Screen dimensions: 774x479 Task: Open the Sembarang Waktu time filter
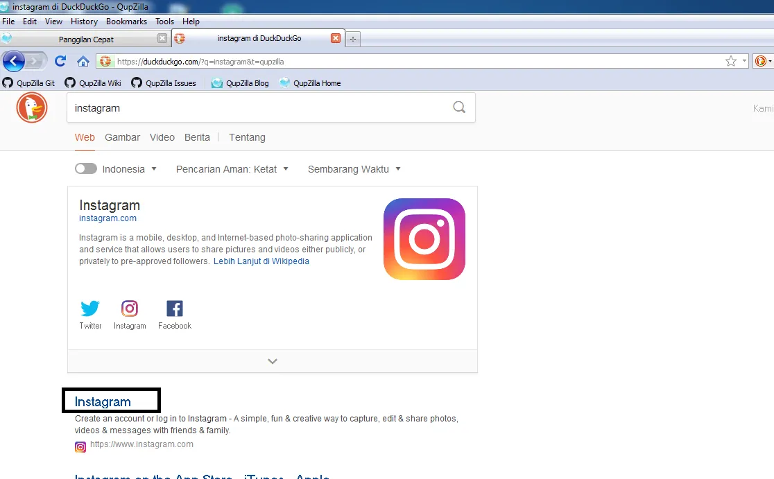354,169
